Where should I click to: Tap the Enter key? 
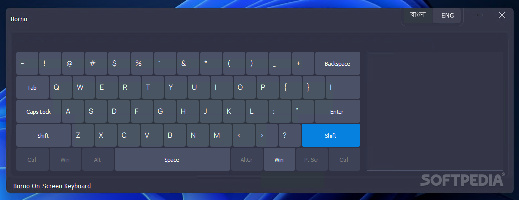click(x=337, y=111)
